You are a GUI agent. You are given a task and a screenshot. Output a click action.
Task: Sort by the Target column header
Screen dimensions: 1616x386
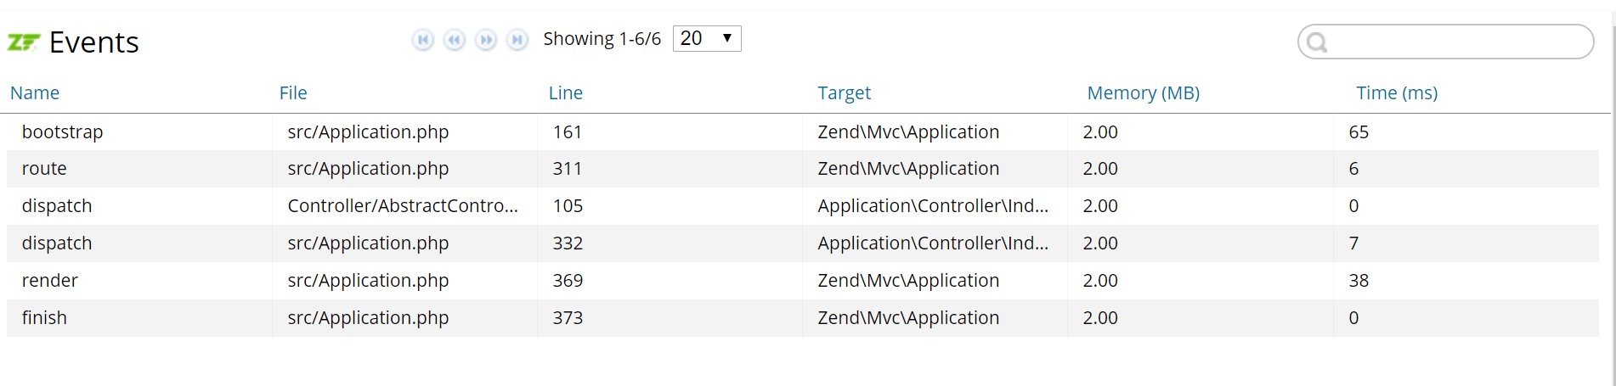click(x=845, y=92)
